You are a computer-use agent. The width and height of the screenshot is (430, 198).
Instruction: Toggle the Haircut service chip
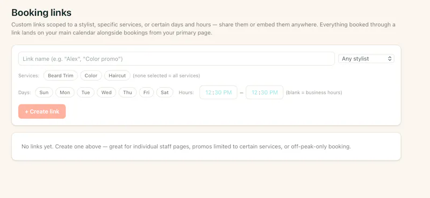tap(117, 75)
